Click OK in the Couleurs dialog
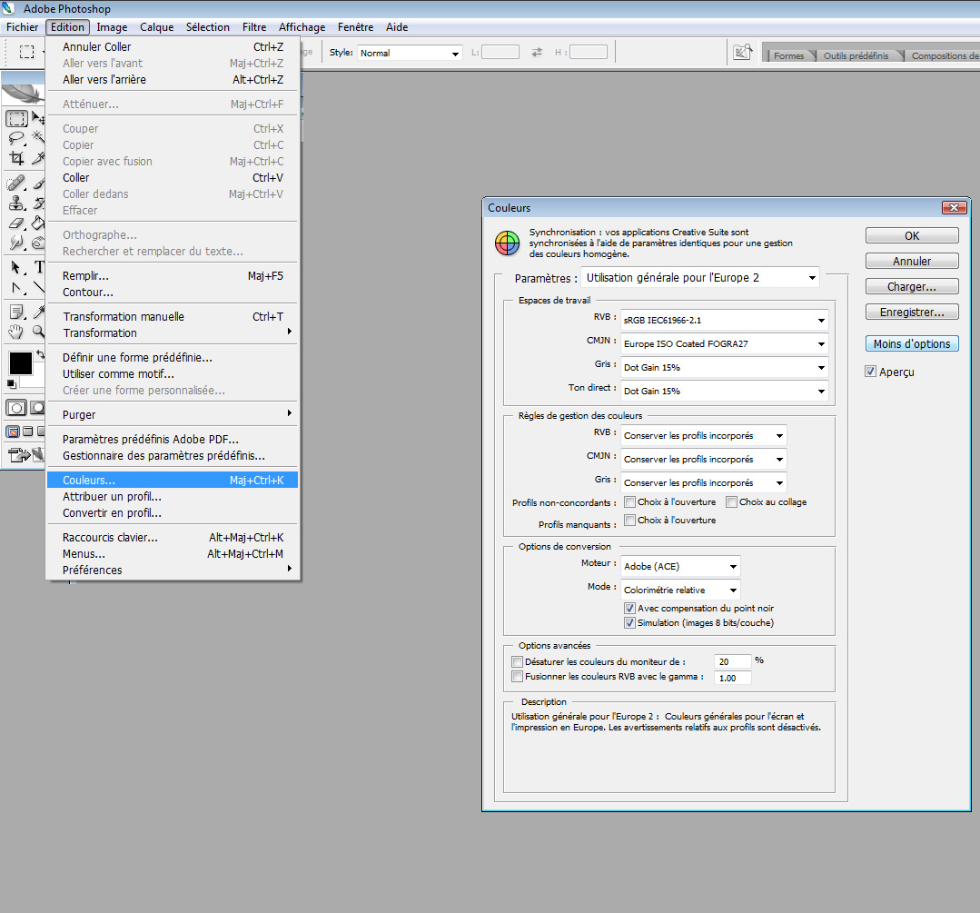The height and width of the screenshot is (913, 980). click(x=912, y=236)
